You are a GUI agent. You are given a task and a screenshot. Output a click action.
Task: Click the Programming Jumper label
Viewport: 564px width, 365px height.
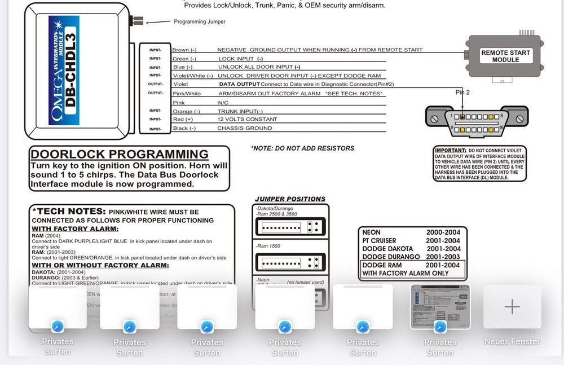[x=200, y=21]
